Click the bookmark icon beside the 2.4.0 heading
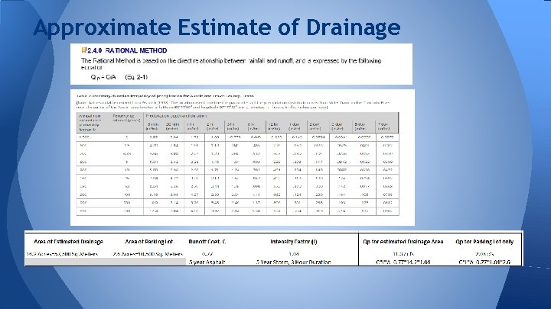This screenshot has width=551, height=309. click(83, 50)
